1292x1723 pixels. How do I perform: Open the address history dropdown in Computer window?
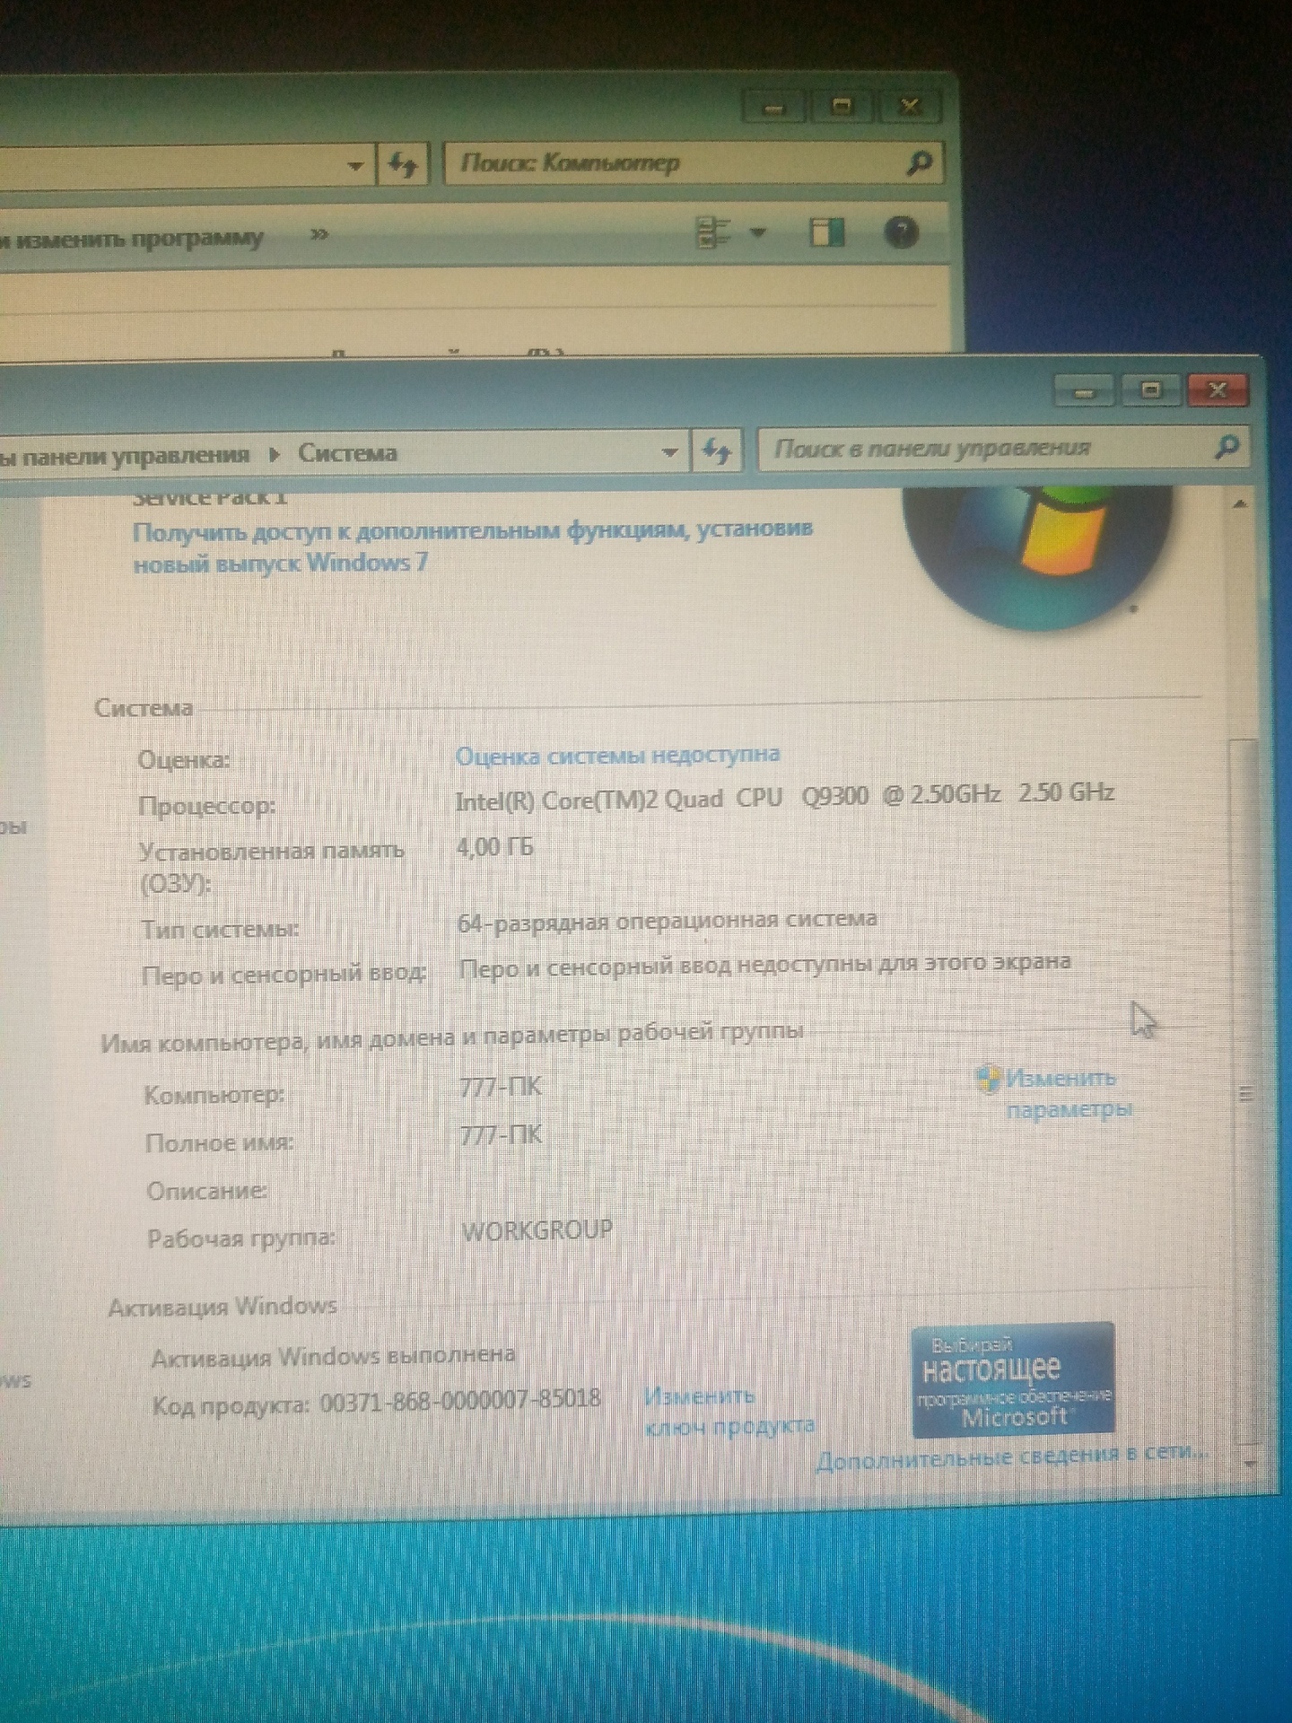(x=356, y=166)
